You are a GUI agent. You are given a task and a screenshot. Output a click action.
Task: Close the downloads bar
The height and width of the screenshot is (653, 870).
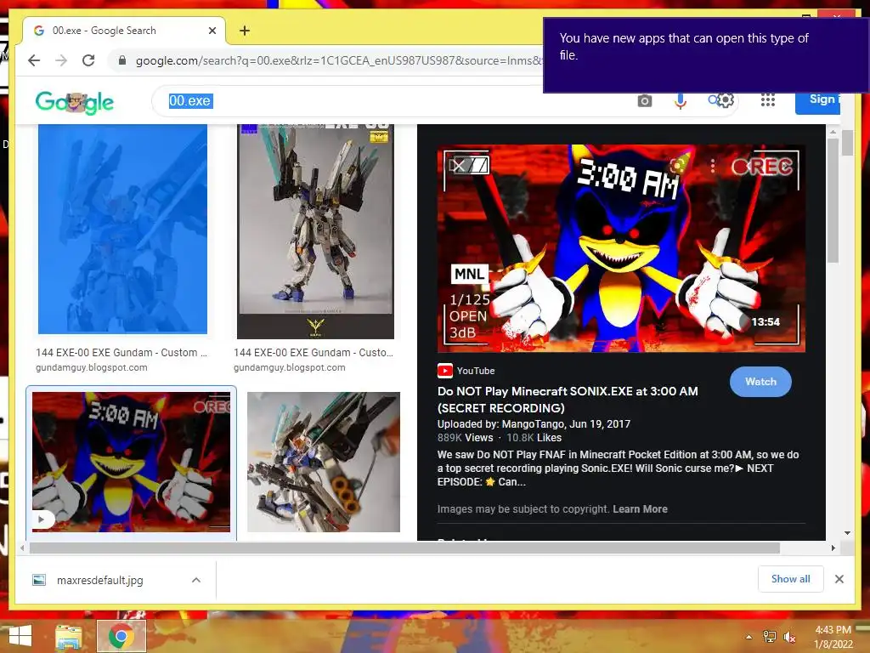point(839,579)
